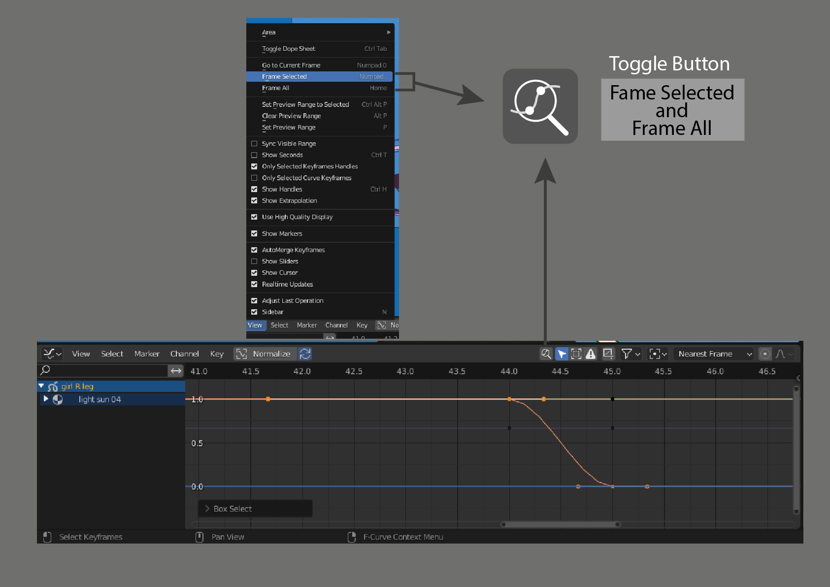Viewport: 830px width, 587px height.
Task: Toggle Only Show Errors warning icon
Action: click(x=591, y=354)
